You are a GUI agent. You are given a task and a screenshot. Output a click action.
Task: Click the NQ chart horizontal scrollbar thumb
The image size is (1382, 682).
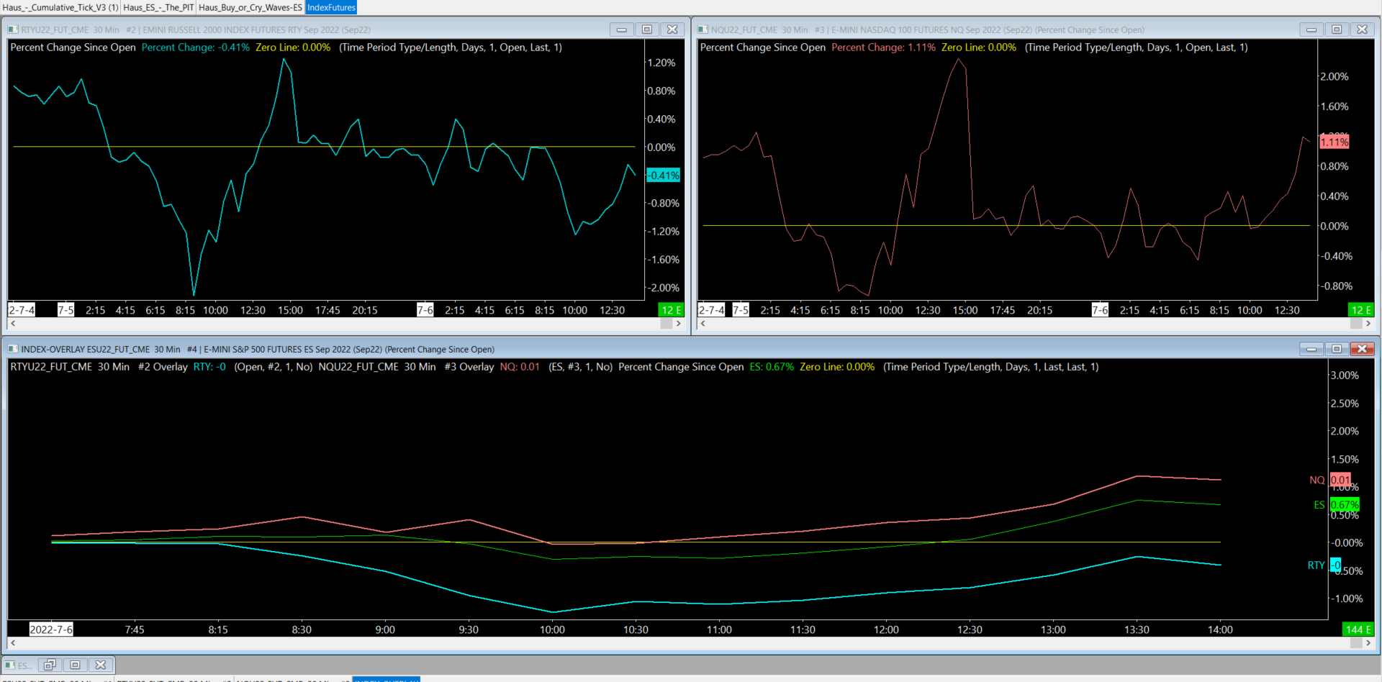pyautogui.click(x=1356, y=324)
